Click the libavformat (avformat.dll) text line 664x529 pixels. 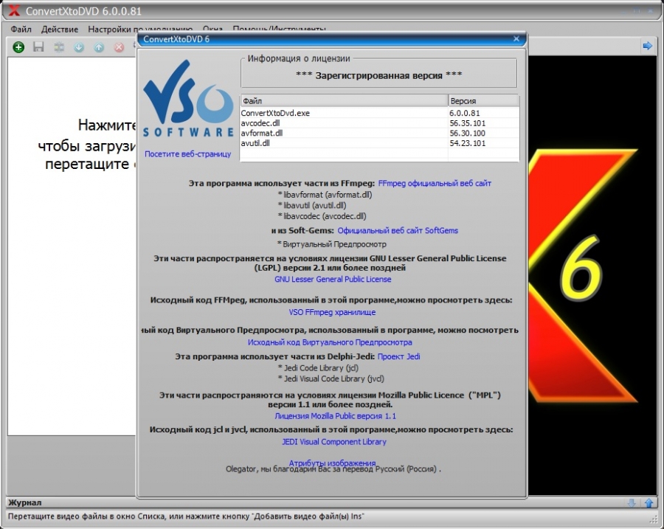[x=325, y=195]
